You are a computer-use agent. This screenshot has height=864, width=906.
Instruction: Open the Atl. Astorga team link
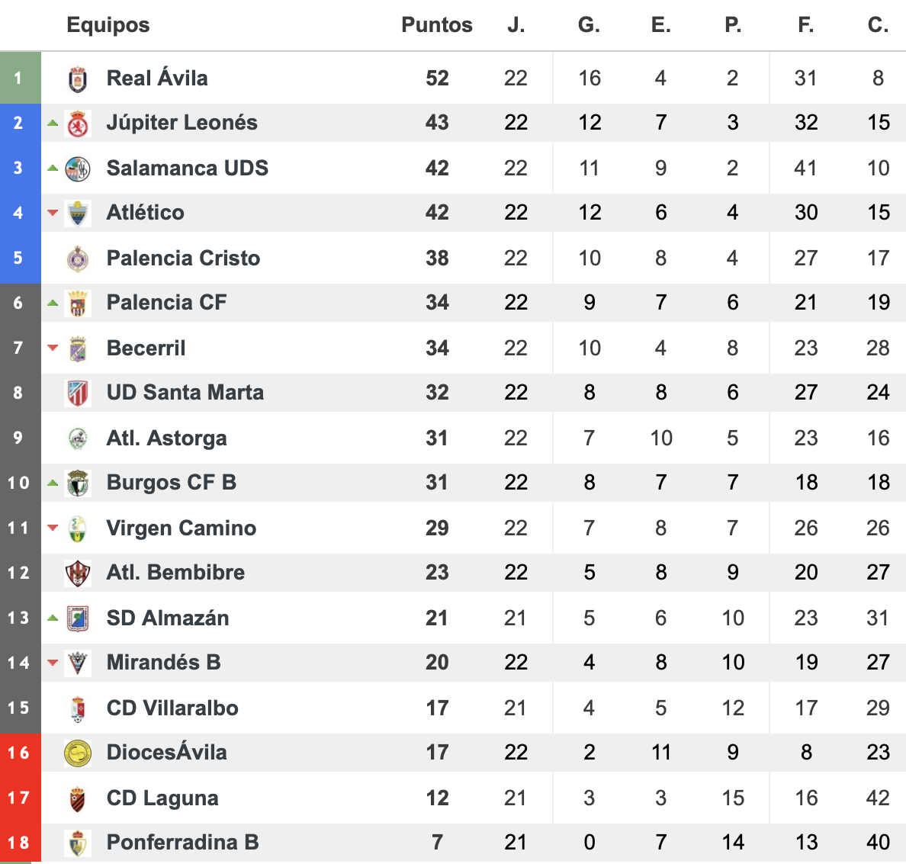pyautogui.click(x=166, y=438)
